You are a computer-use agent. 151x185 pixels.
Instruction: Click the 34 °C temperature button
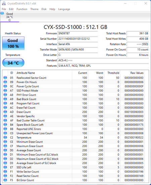coord(13,63)
